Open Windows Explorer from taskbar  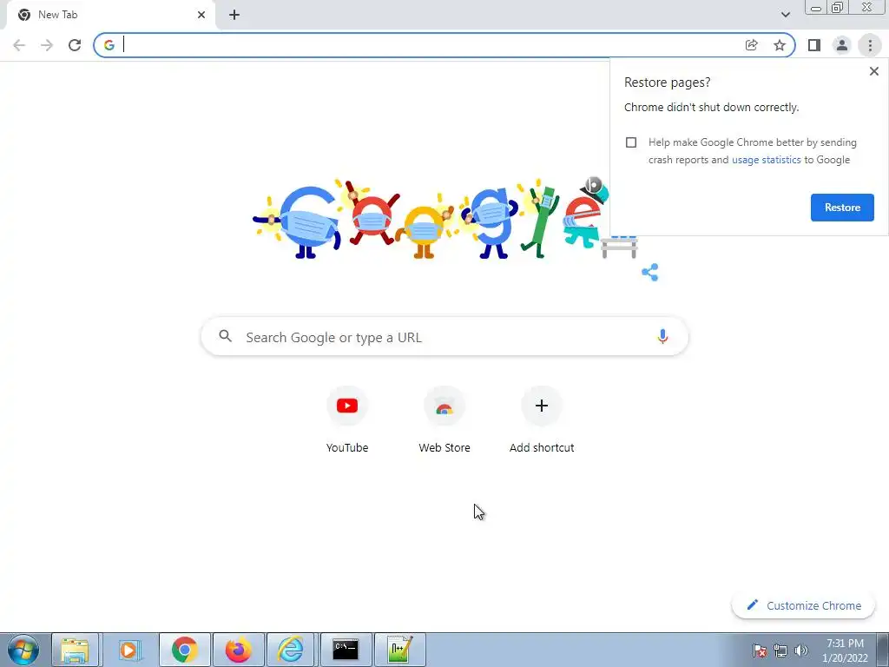coord(75,650)
